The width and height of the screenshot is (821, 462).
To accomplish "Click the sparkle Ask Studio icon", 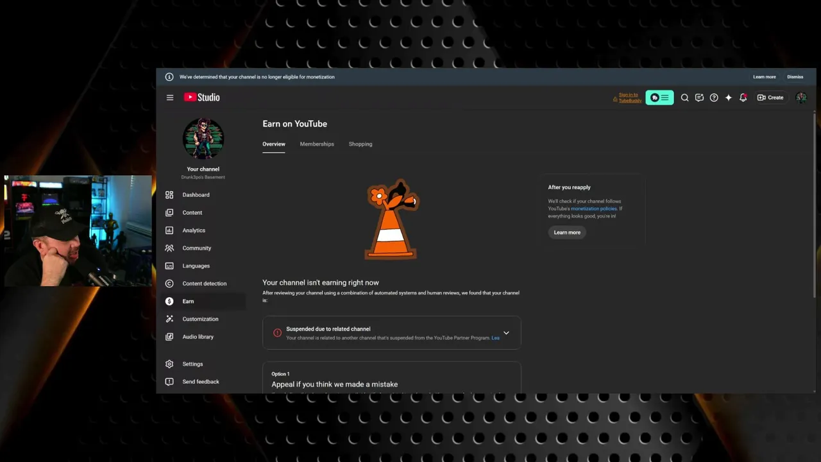I will (729, 98).
